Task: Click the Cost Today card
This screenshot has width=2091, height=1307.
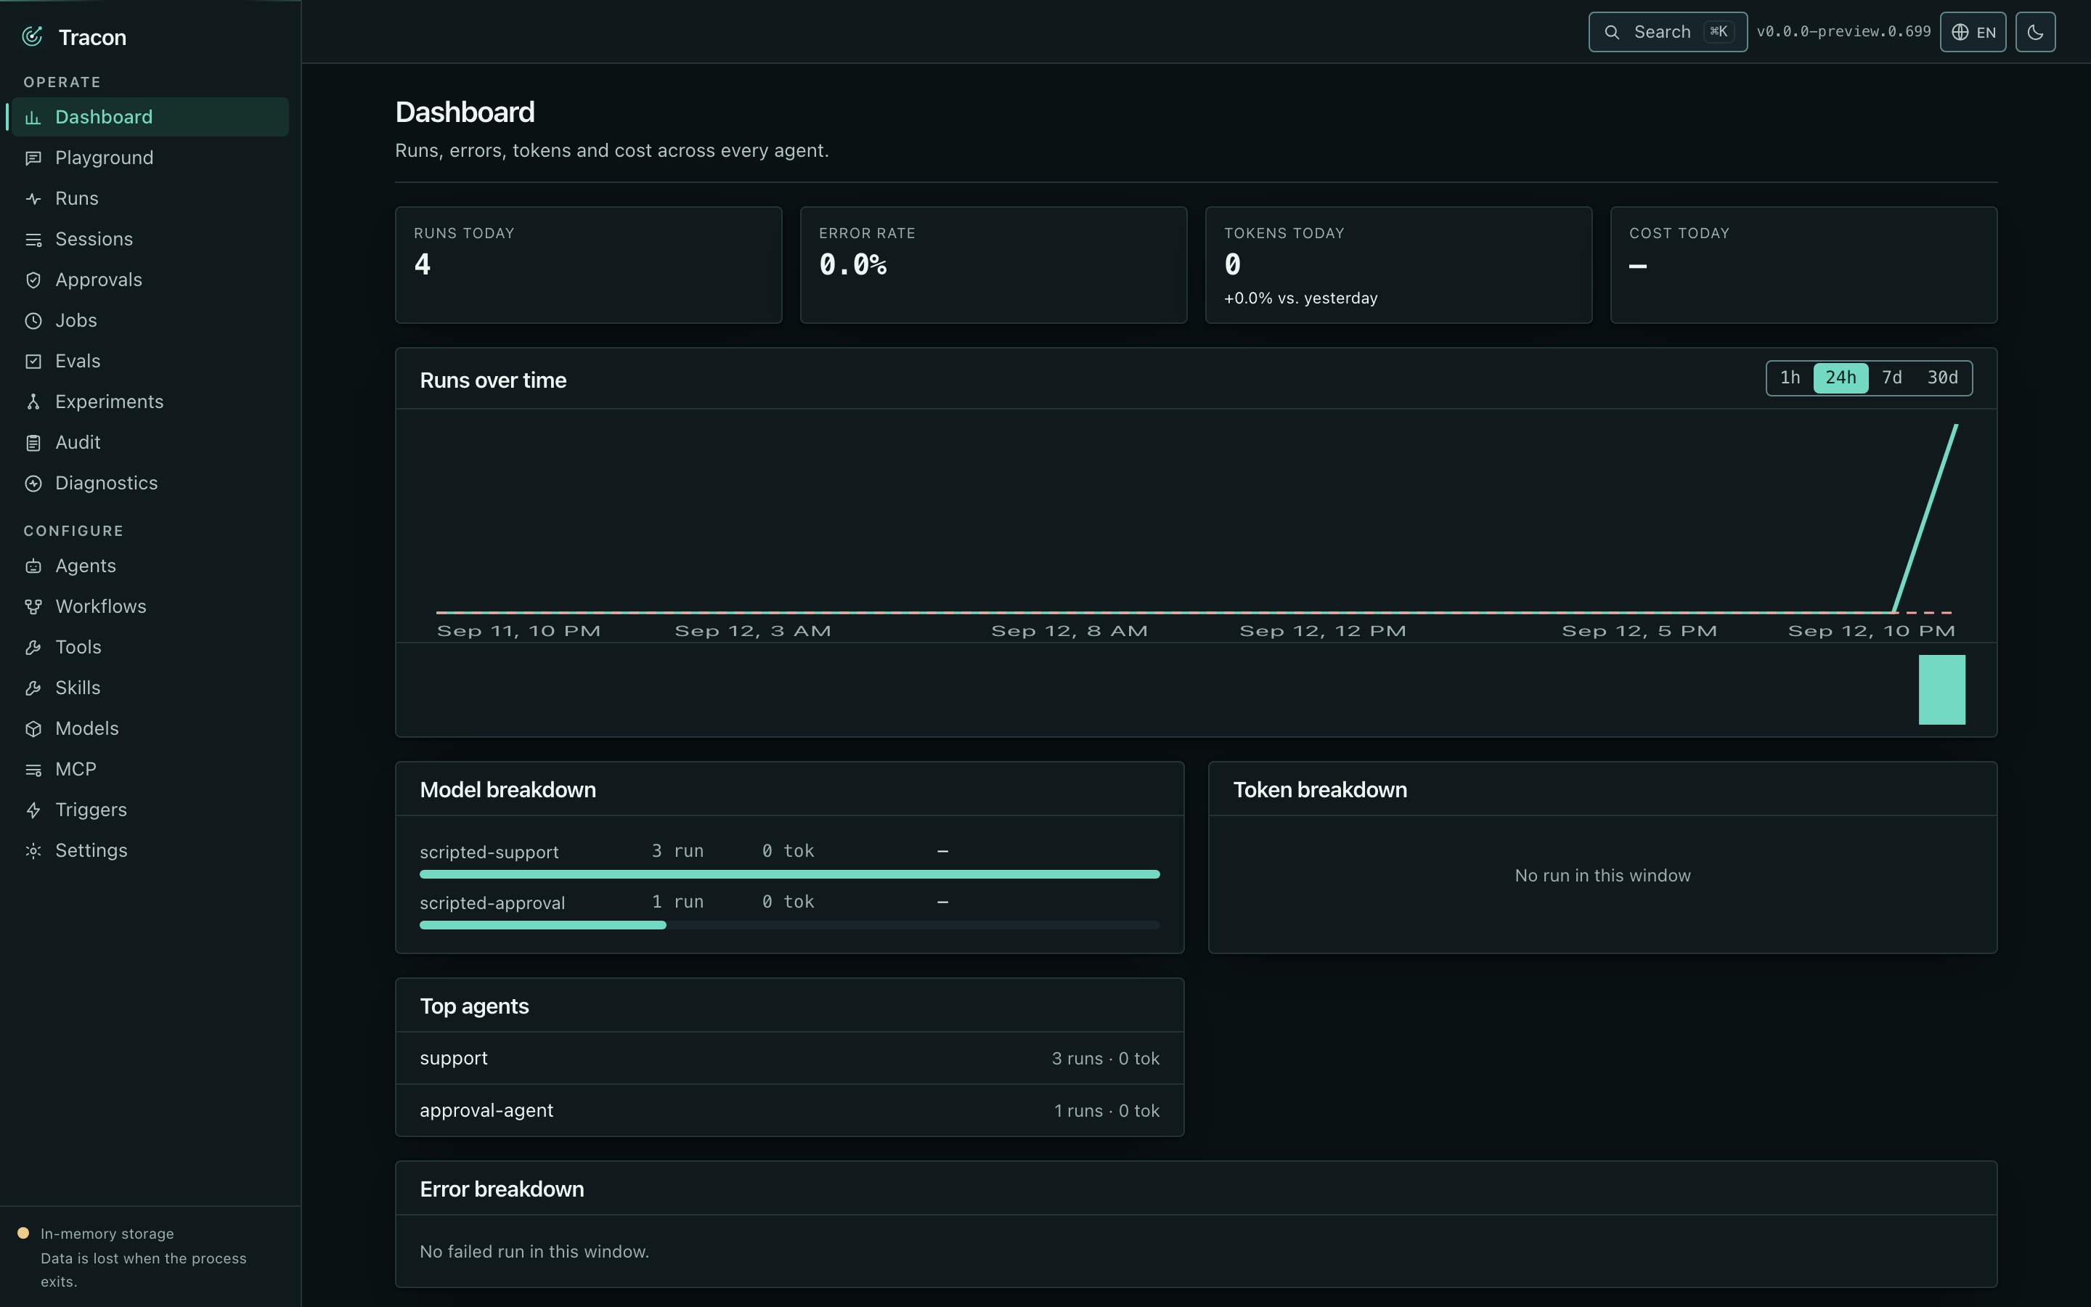Action: coord(1803,264)
